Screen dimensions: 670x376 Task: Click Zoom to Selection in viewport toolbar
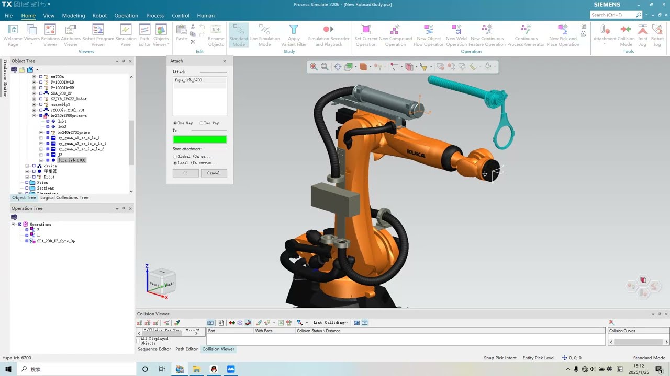tap(314, 66)
